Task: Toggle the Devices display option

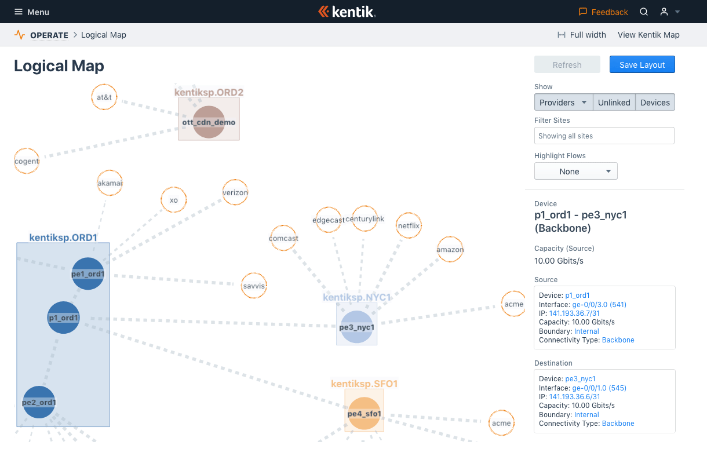Action: coord(655,102)
